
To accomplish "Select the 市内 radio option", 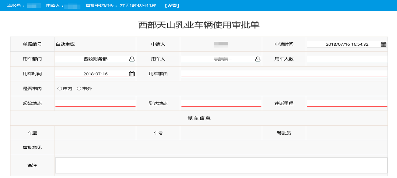I will 59,89.
